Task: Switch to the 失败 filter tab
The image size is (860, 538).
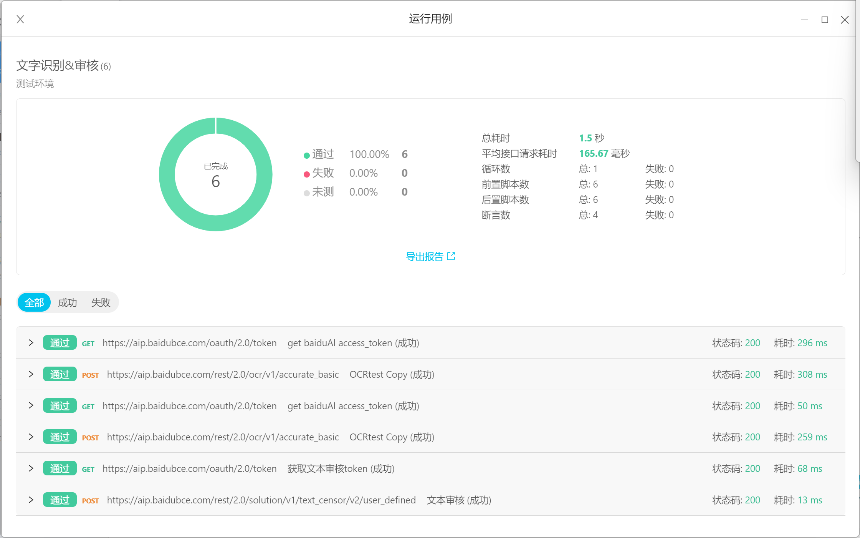Action: (x=101, y=302)
